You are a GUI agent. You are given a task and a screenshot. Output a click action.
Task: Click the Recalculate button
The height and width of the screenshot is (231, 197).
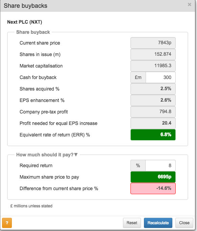pos(158,223)
